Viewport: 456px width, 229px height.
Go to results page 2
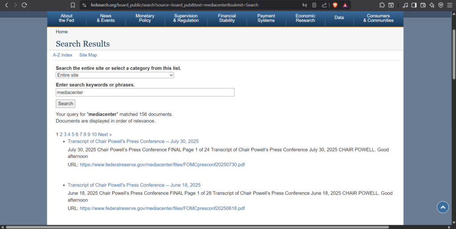[61, 135]
